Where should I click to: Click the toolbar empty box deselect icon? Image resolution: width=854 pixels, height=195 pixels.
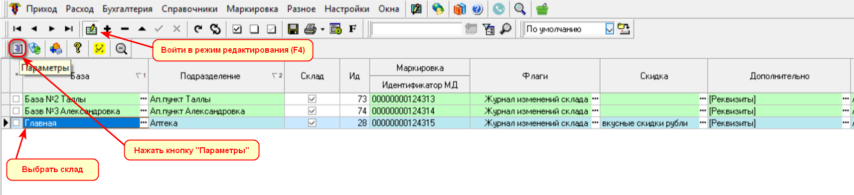click(x=254, y=29)
